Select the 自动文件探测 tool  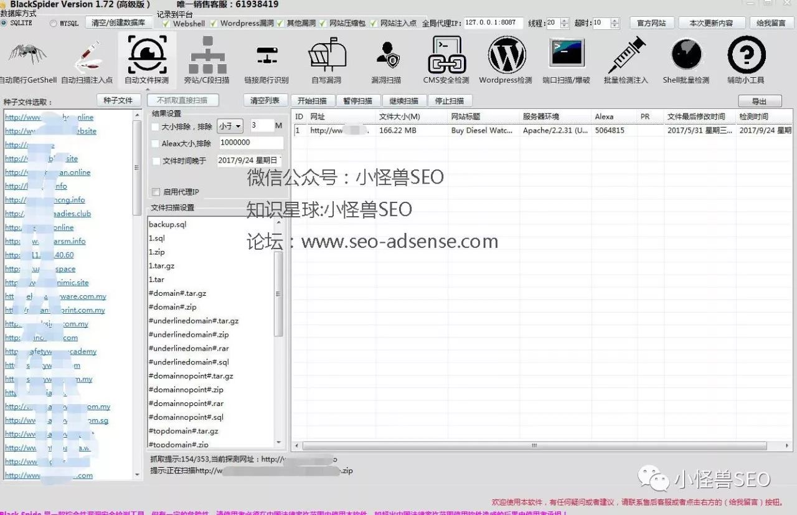point(147,61)
